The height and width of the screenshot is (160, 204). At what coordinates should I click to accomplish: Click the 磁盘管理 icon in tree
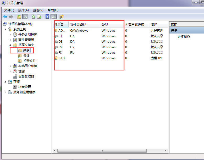click(15, 87)
